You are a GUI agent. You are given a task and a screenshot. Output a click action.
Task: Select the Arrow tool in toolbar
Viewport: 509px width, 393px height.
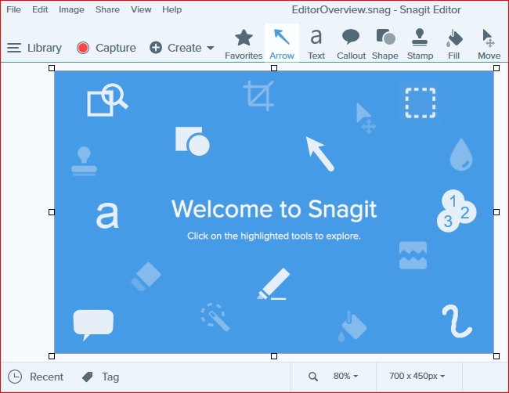[x=282, y=44]
